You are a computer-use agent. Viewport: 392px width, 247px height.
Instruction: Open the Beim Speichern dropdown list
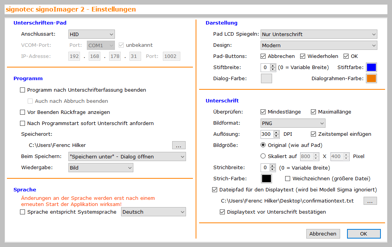click(x=126, y=156)
